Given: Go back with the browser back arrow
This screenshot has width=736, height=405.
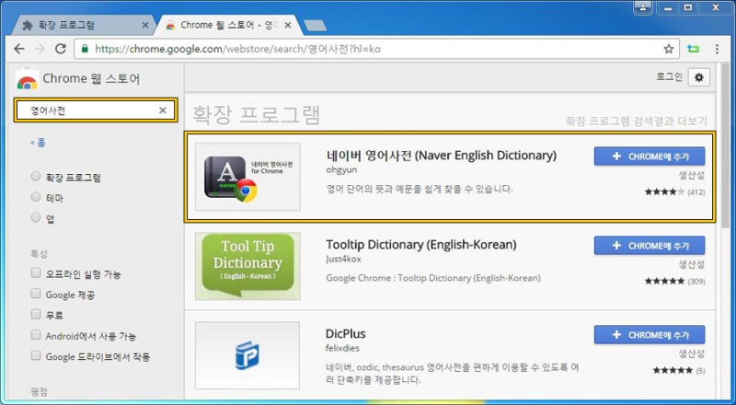Looking at the screenshot, I should [19, 49].
